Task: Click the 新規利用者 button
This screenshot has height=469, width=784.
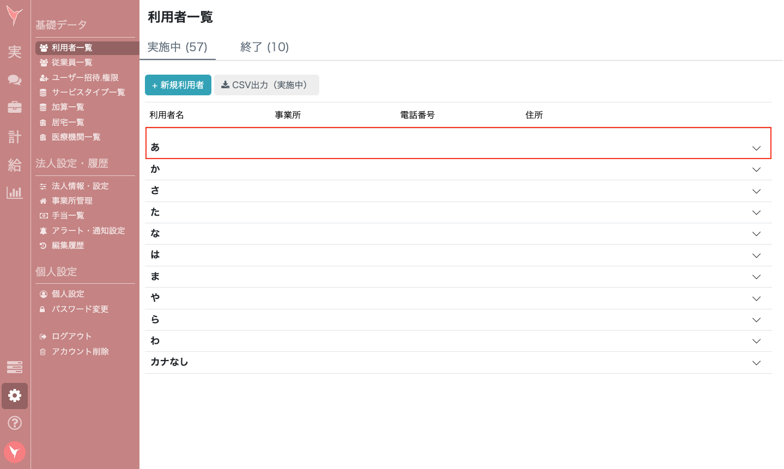Action: 178,85
